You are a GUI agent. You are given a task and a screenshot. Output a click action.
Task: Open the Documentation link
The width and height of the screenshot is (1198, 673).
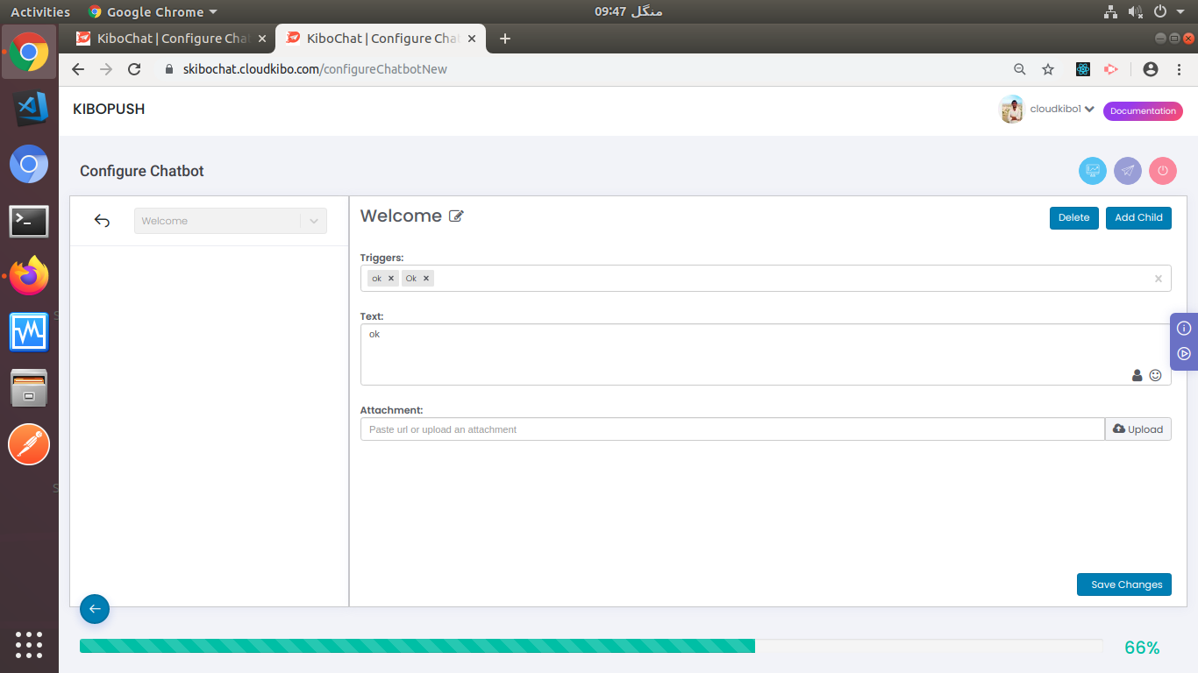click(x=1143, y=111)
